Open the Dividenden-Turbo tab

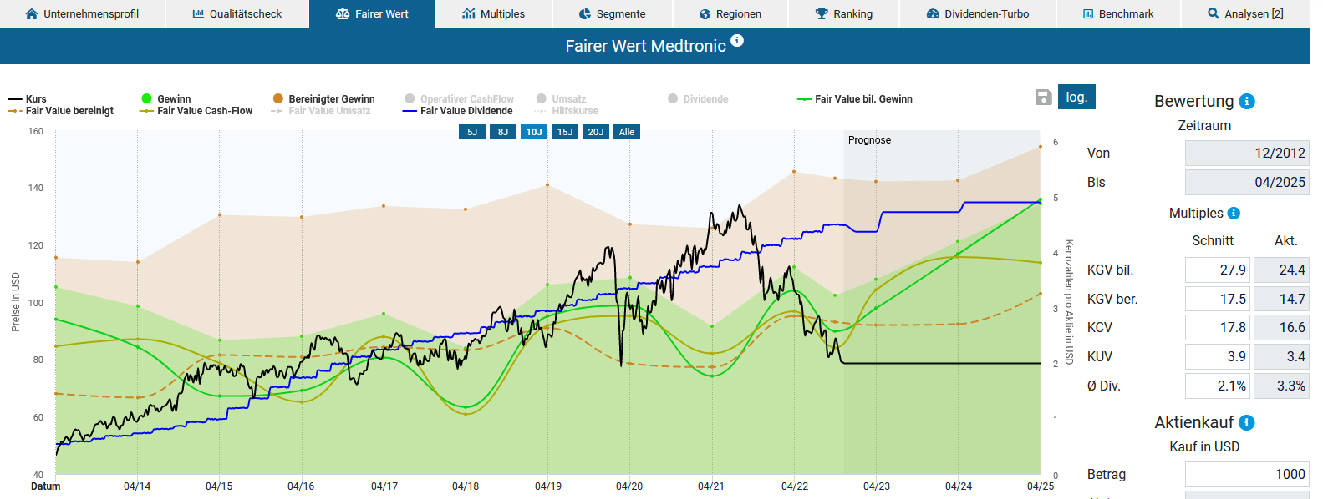pos(978,13)
